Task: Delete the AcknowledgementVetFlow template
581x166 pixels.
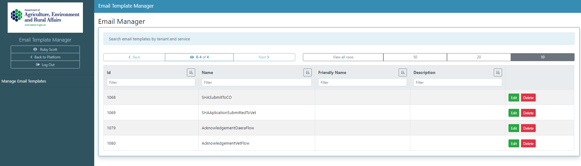Action: [528, 144]
